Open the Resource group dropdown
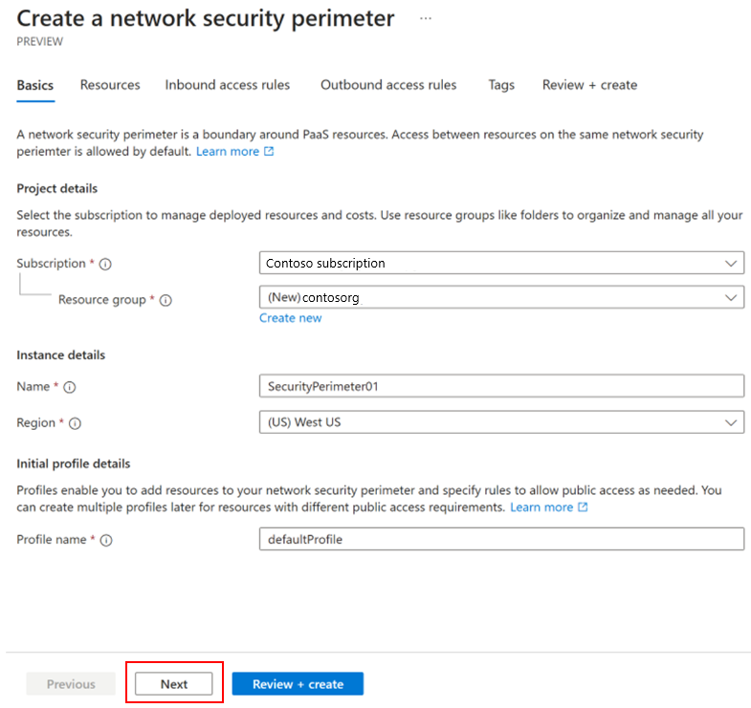The height and width of the screenshot is (708, 751). [501, 297]
